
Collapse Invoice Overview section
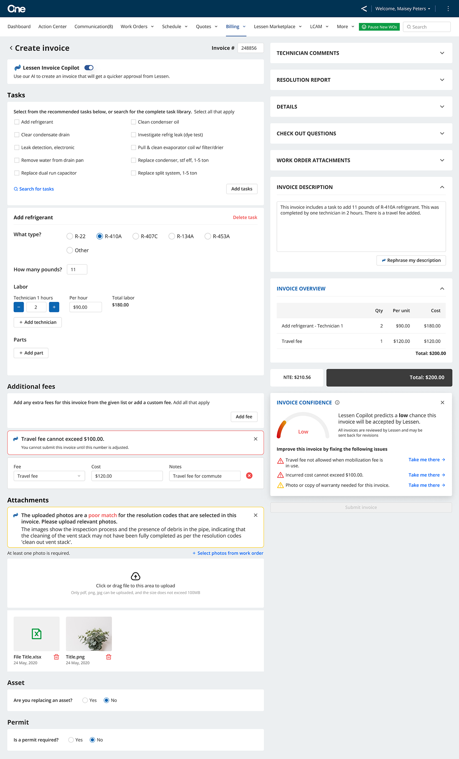click(442, 288)
